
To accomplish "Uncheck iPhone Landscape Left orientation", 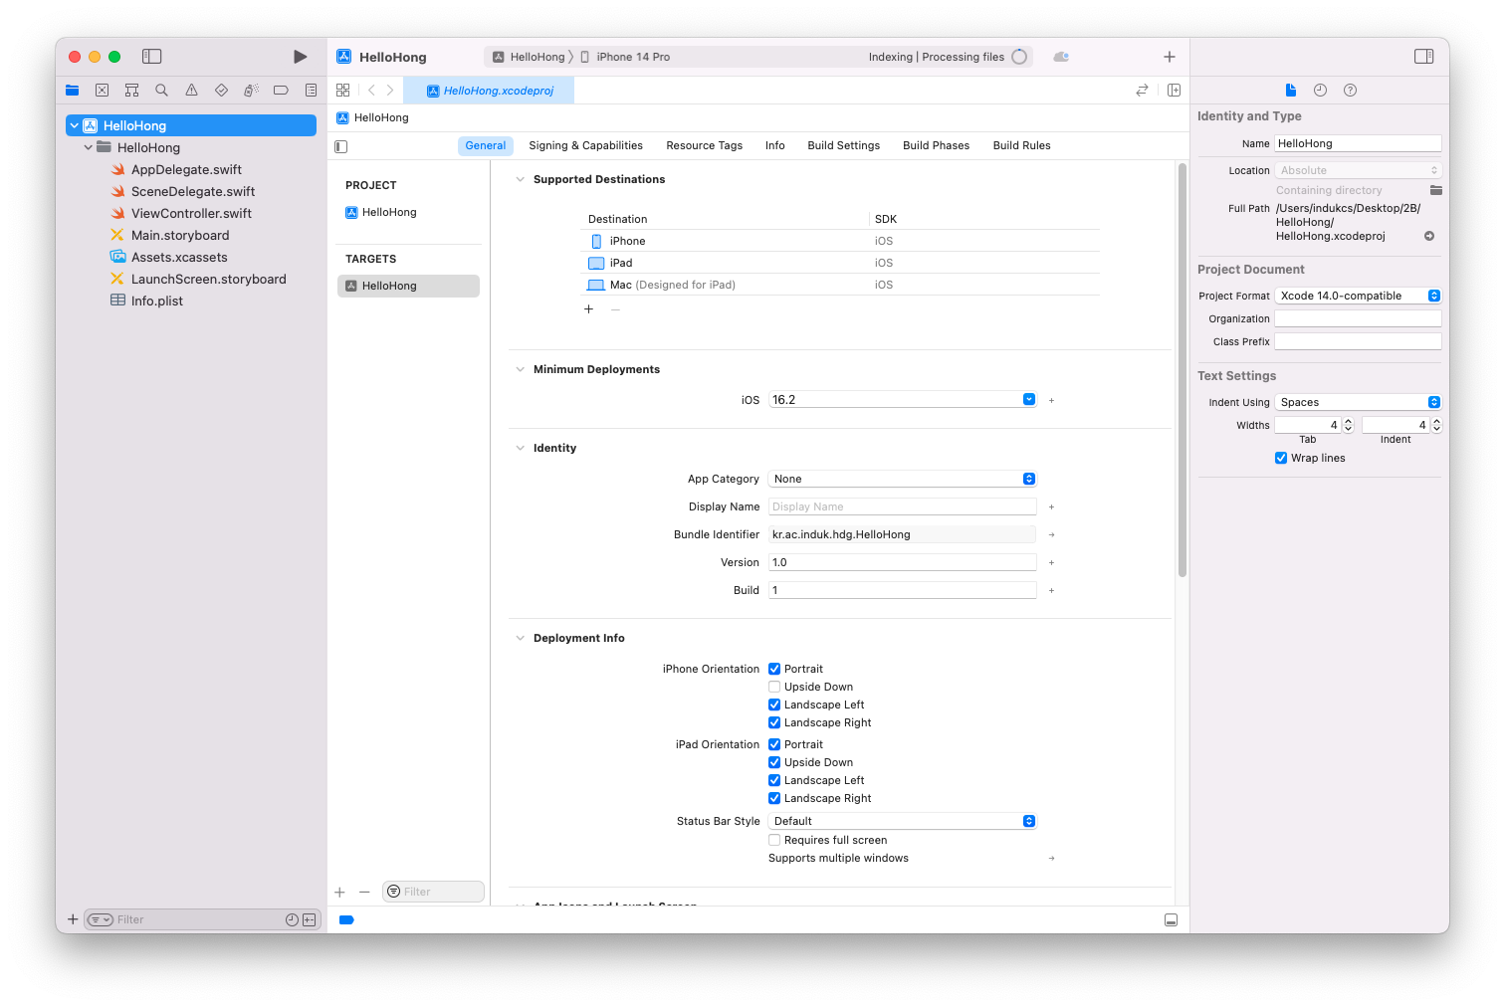I will (x=774, y=705).
